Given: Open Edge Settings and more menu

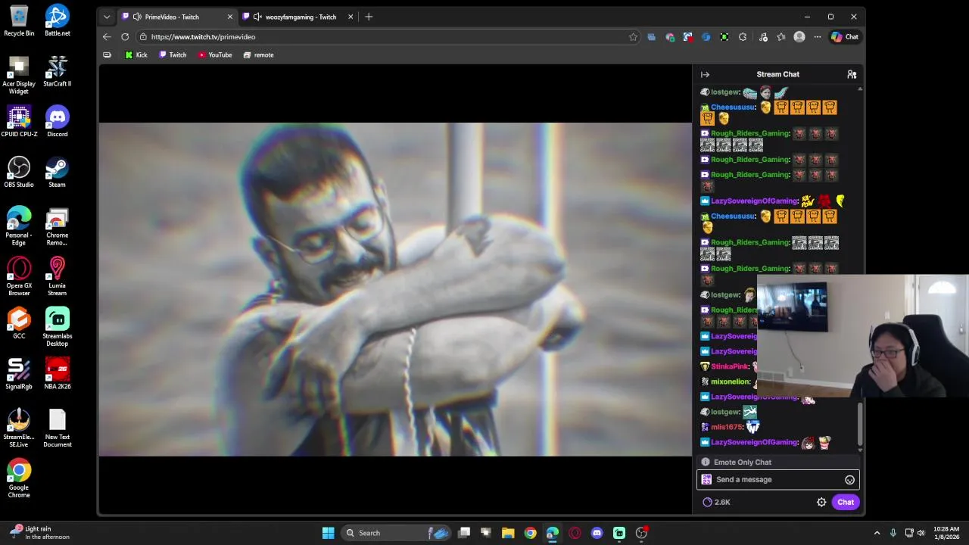Looking at the screenshot, I should pos(818,37).
